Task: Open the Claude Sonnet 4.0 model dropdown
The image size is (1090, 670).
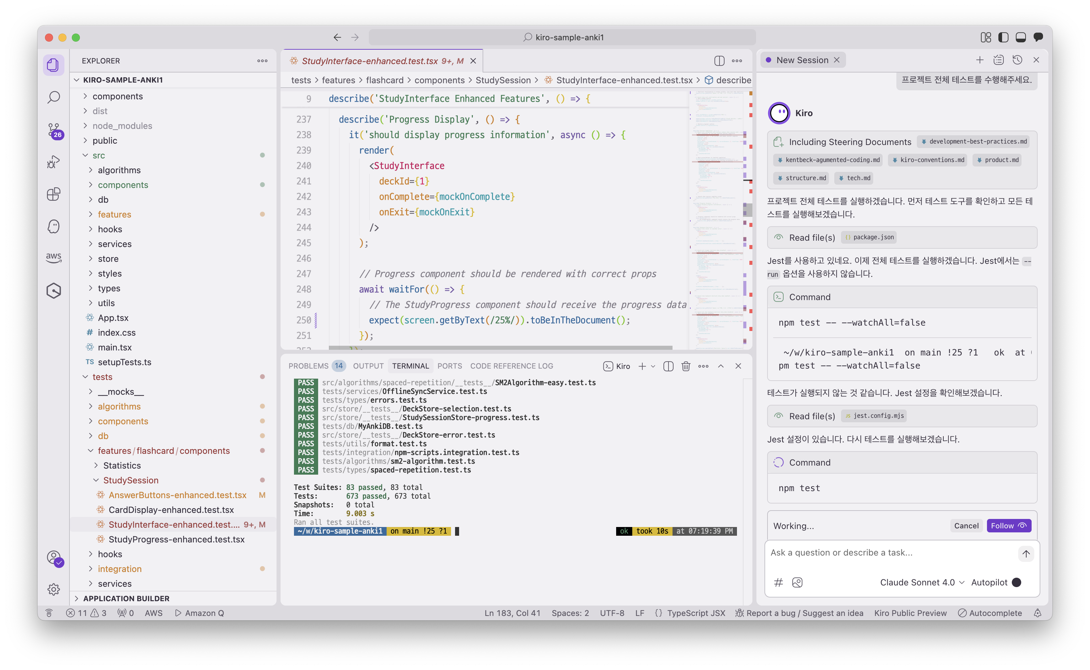Action: (922, 582)
